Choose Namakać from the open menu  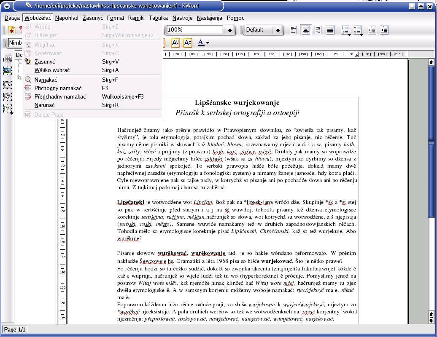(x=46, y=80)
